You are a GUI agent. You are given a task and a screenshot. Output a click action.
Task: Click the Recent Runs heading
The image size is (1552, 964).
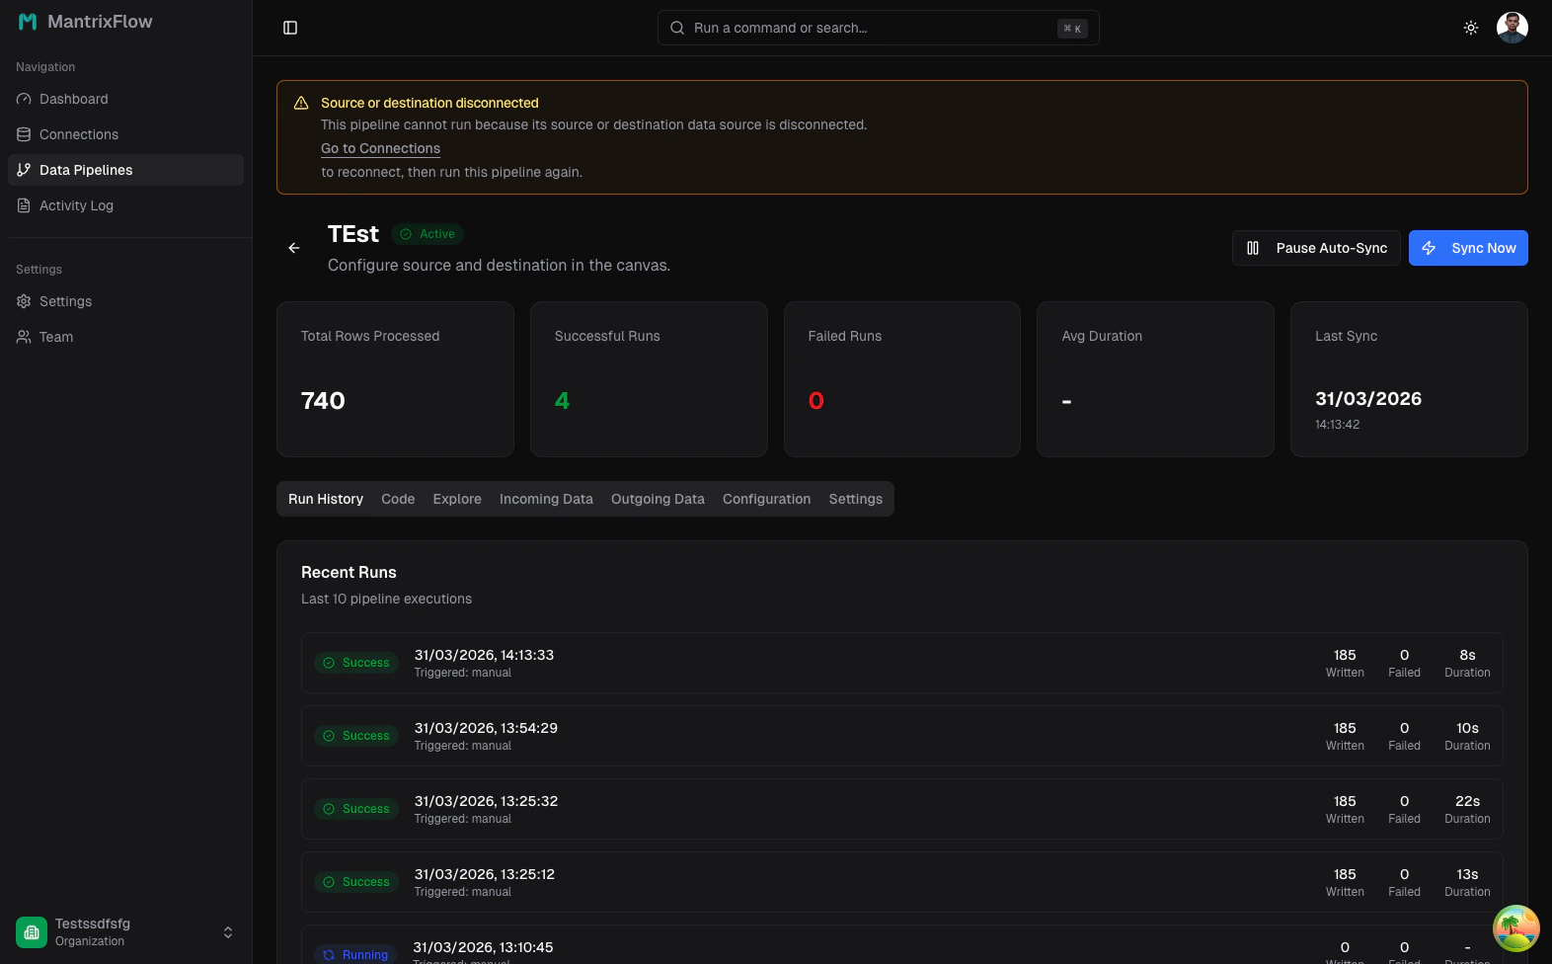349,572
